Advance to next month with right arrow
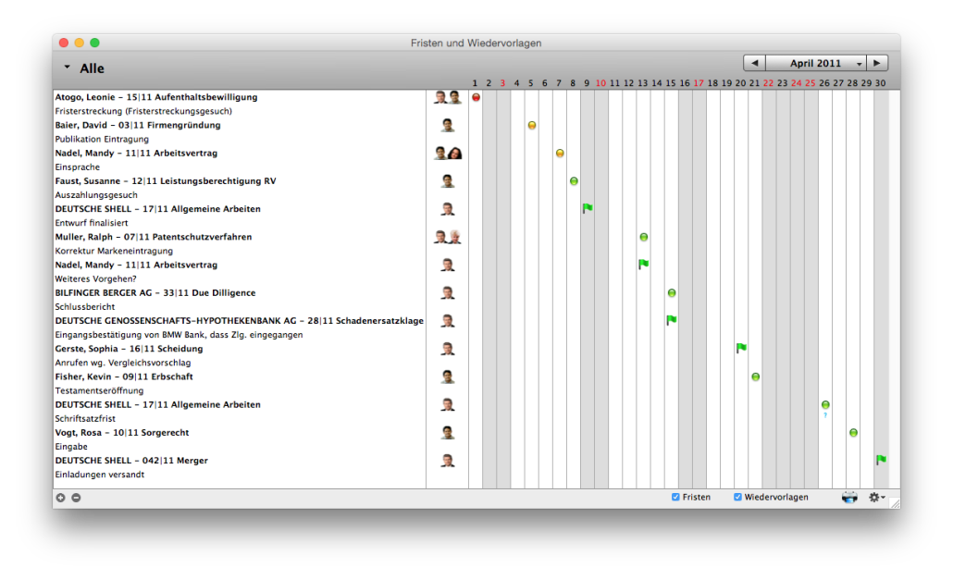Screen dimensions: 953x580 (x=876, y=62)
